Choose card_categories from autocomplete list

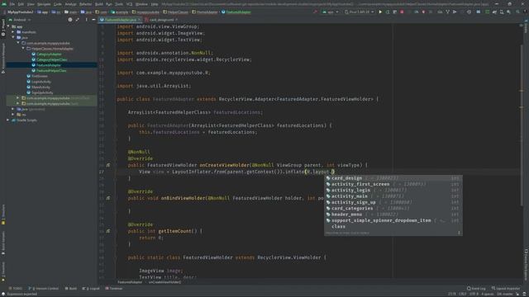point(393,209)
